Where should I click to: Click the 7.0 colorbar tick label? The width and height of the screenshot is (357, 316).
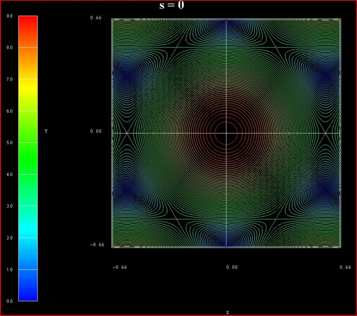click(x=9, y=79)
